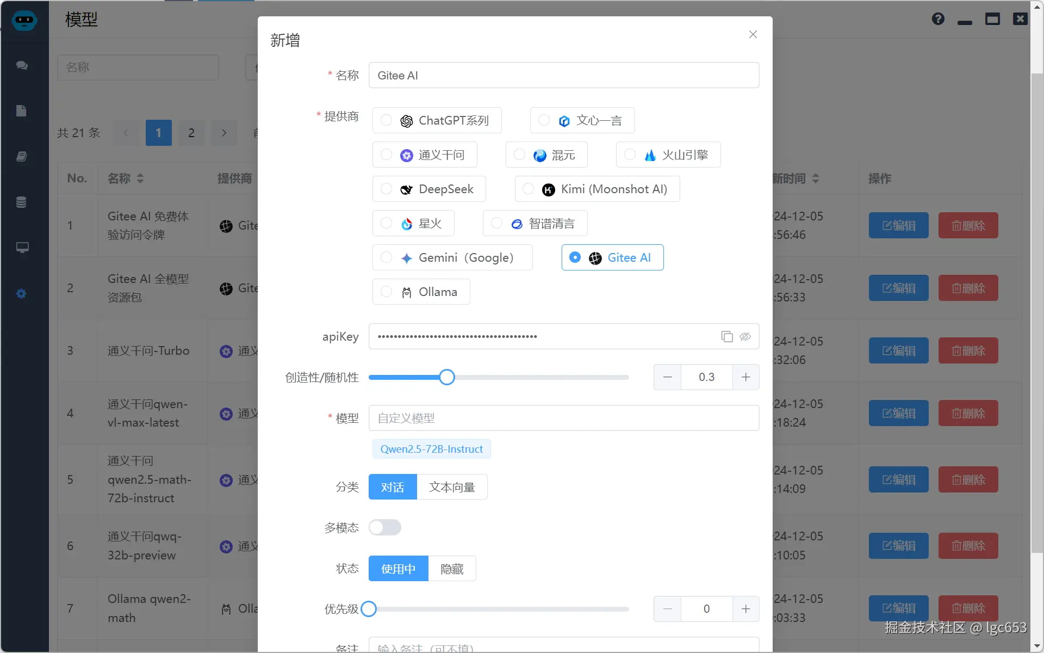Toggle the 多模态 switch
1044x653 pixels.
coord(384,527)
